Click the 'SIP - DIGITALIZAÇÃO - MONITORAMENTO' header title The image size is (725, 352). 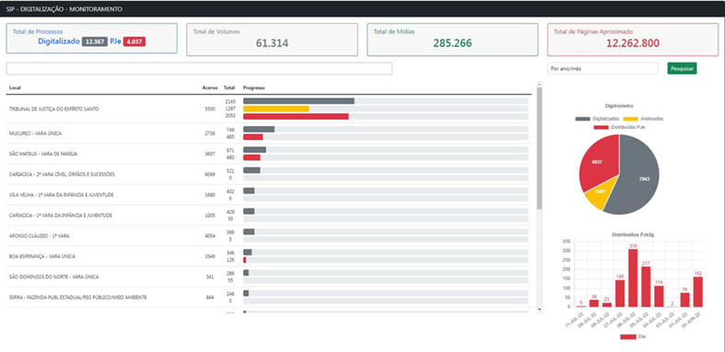(x=64, y=9)
